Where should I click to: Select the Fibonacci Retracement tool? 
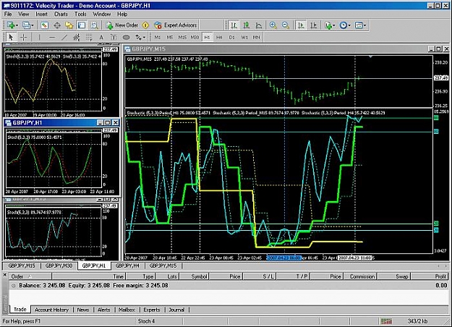[x=89, y=37]
